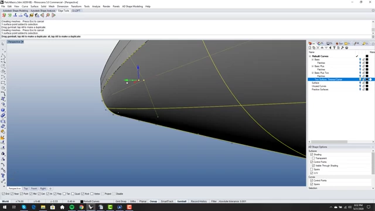This screenshot has width=375, height=211.
Task: Switch to the Top viewport tab
Action: pos(26,189)
